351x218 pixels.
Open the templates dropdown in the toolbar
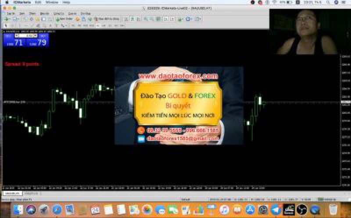[x=198, y=19]
